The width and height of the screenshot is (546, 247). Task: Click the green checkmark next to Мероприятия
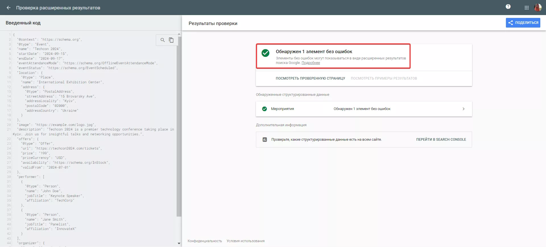(264, 109)
